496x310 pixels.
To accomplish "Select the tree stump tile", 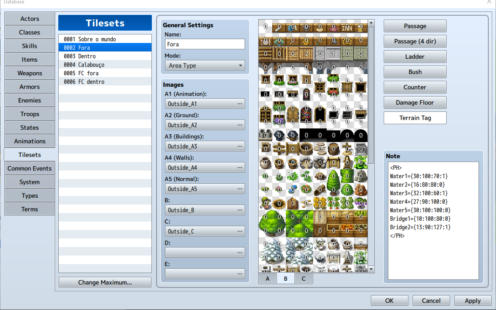I will (x=320, y=176).
